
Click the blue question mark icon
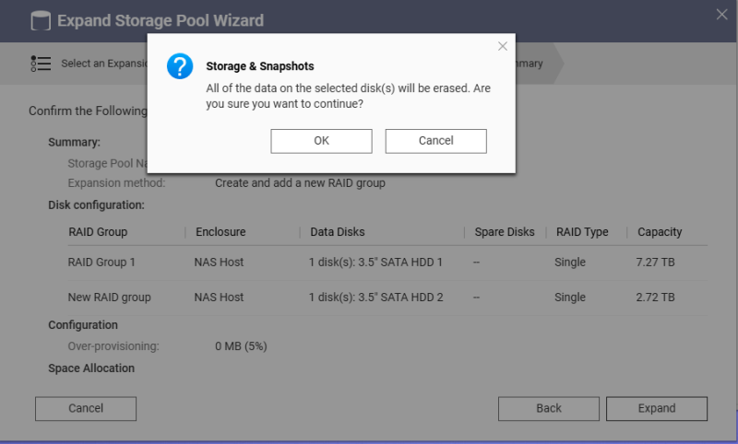tap(180, 67)
